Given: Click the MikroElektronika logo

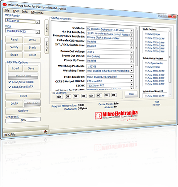Looking at the screenshot, I should click(x=116, y=116).
